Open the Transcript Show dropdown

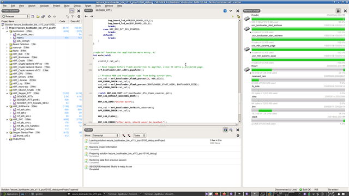click(x=105, y=136)
